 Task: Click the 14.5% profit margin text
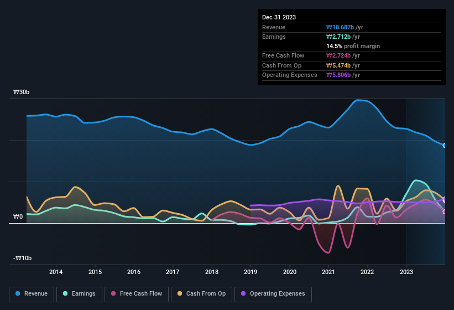point(353,46)
